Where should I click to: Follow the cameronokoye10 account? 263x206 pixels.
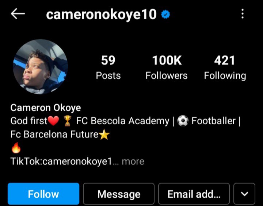click(43, 194)
